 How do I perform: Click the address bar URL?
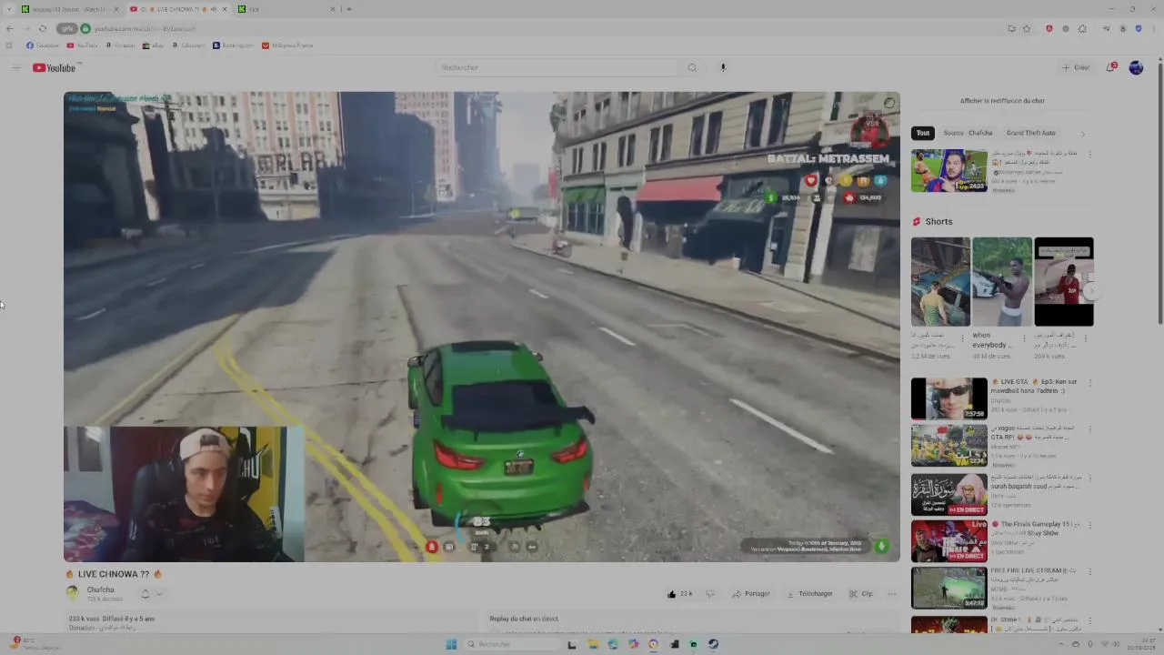pos(145,29)
